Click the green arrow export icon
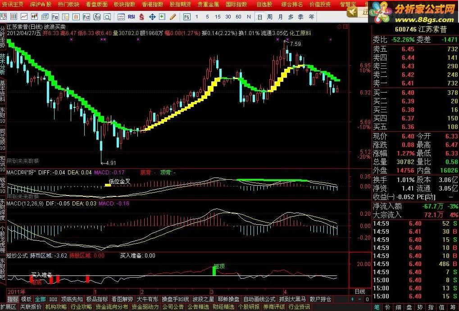Image resolution: width=459 pixels, height=311 pixels. [x=162, y=17]
